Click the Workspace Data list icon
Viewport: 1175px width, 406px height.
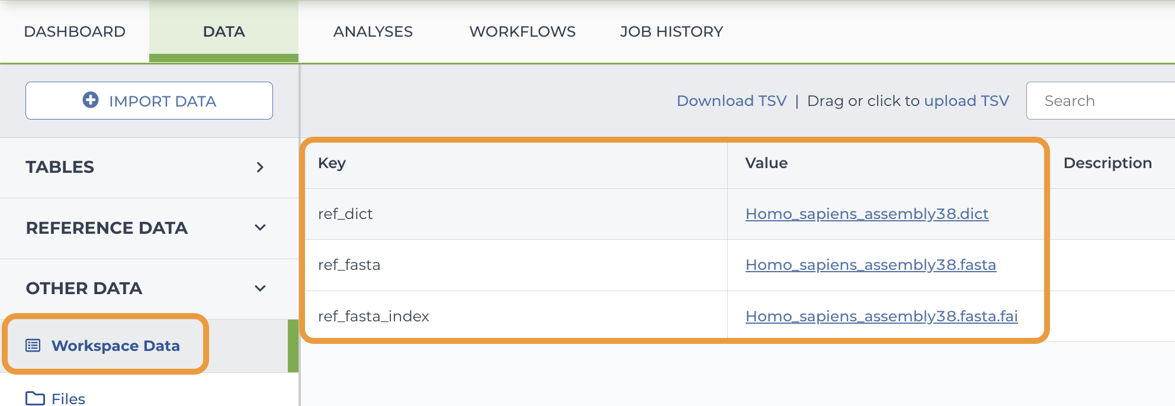(x=33, y=346)
